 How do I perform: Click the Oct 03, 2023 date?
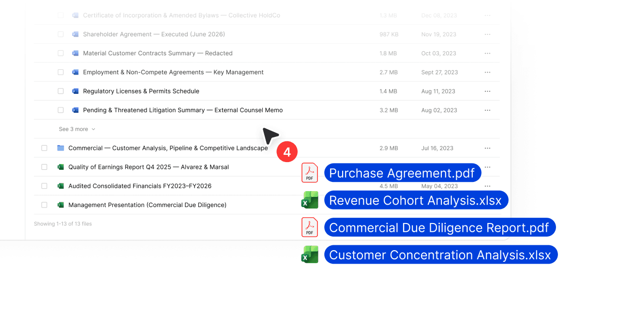438,53
